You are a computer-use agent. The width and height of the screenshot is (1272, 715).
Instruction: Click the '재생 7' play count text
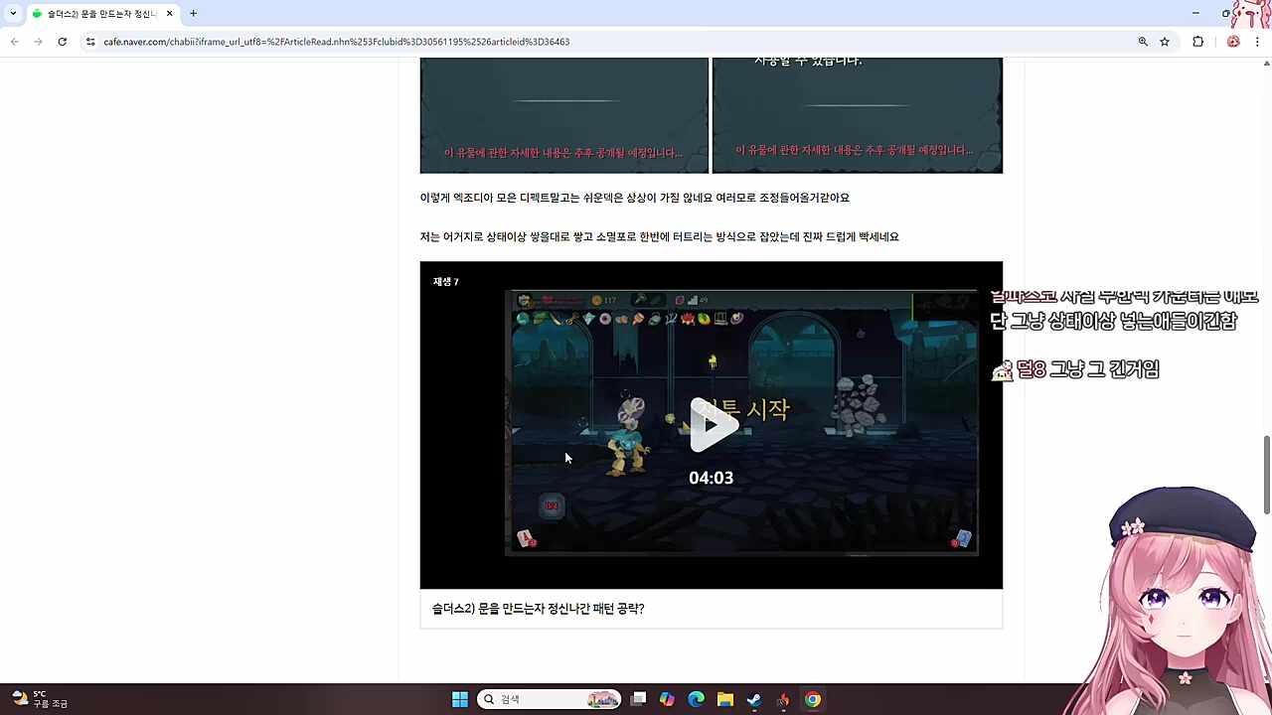click(446, 282)
